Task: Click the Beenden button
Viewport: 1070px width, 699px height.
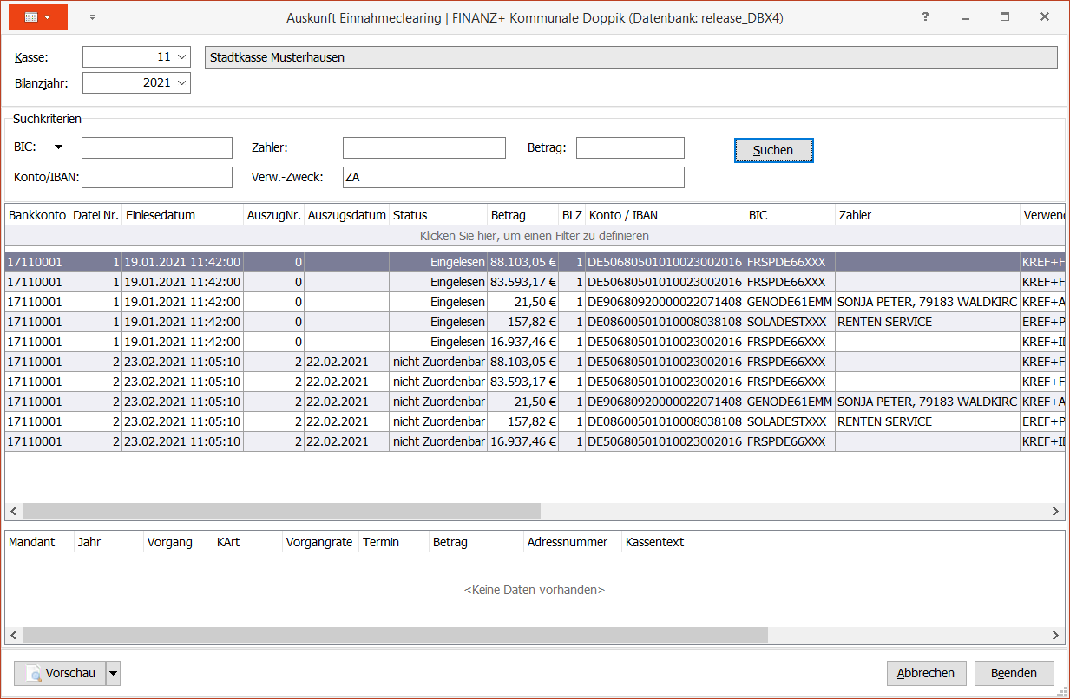Action: tap(1014, 673)
